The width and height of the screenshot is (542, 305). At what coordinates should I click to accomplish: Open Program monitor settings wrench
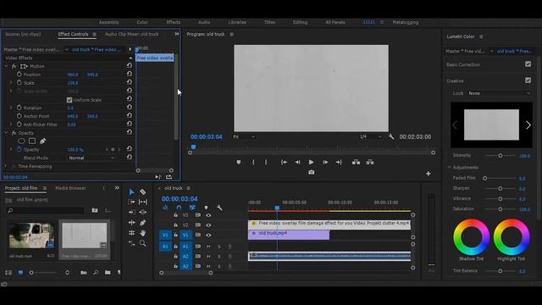click(391, 137)
